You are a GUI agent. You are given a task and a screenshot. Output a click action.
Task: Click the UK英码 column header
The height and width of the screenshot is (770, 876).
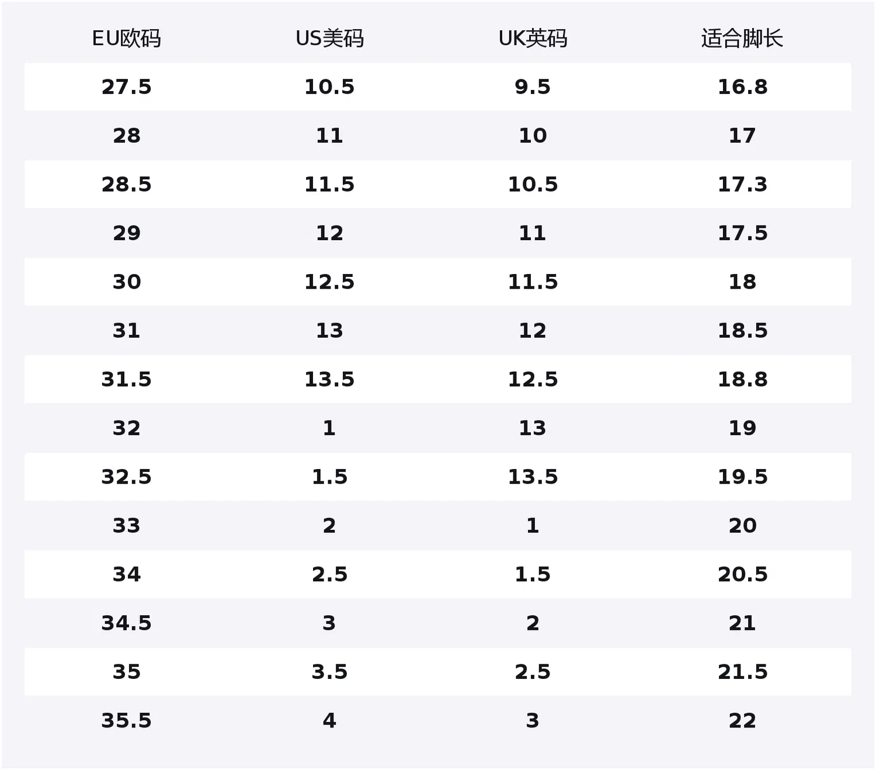click(533, 39)
